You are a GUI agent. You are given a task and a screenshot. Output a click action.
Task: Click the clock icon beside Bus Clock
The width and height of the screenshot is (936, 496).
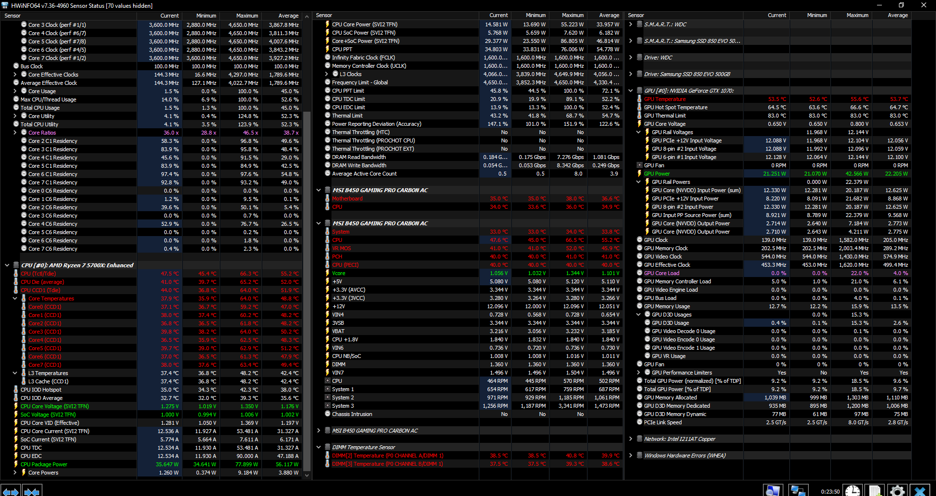click(16, 66)
